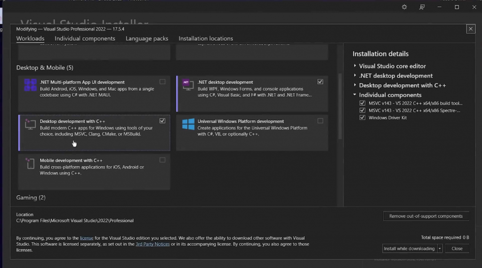Switch to Individual components tab
The width and height of the screenshot is (482, 268).
click(85, 39)
